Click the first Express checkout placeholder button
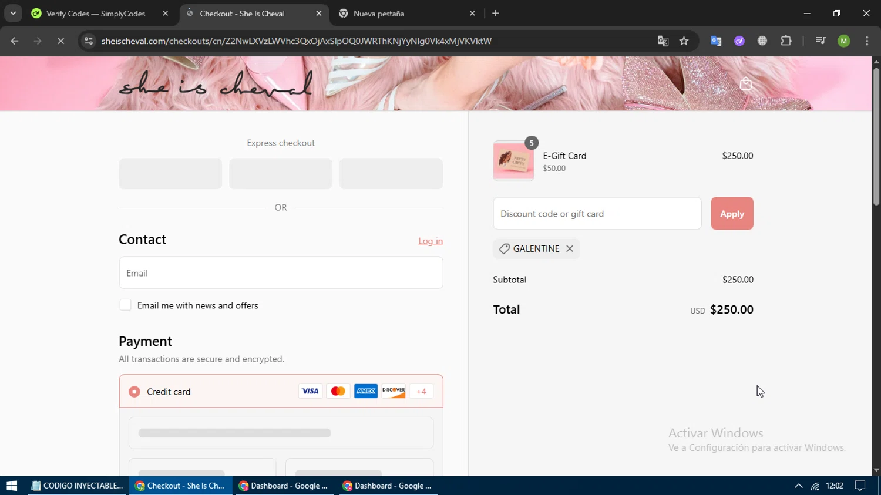This screenshot has height=495, width=881. tap(170, 173)
